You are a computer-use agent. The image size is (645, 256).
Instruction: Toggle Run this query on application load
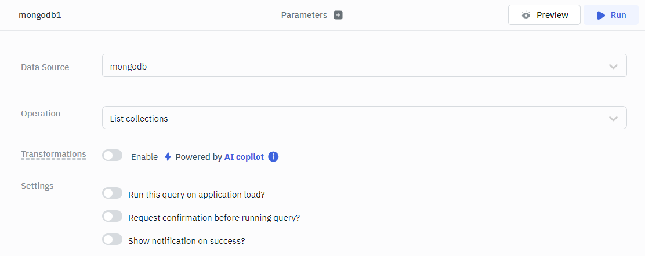pos(112,193)
